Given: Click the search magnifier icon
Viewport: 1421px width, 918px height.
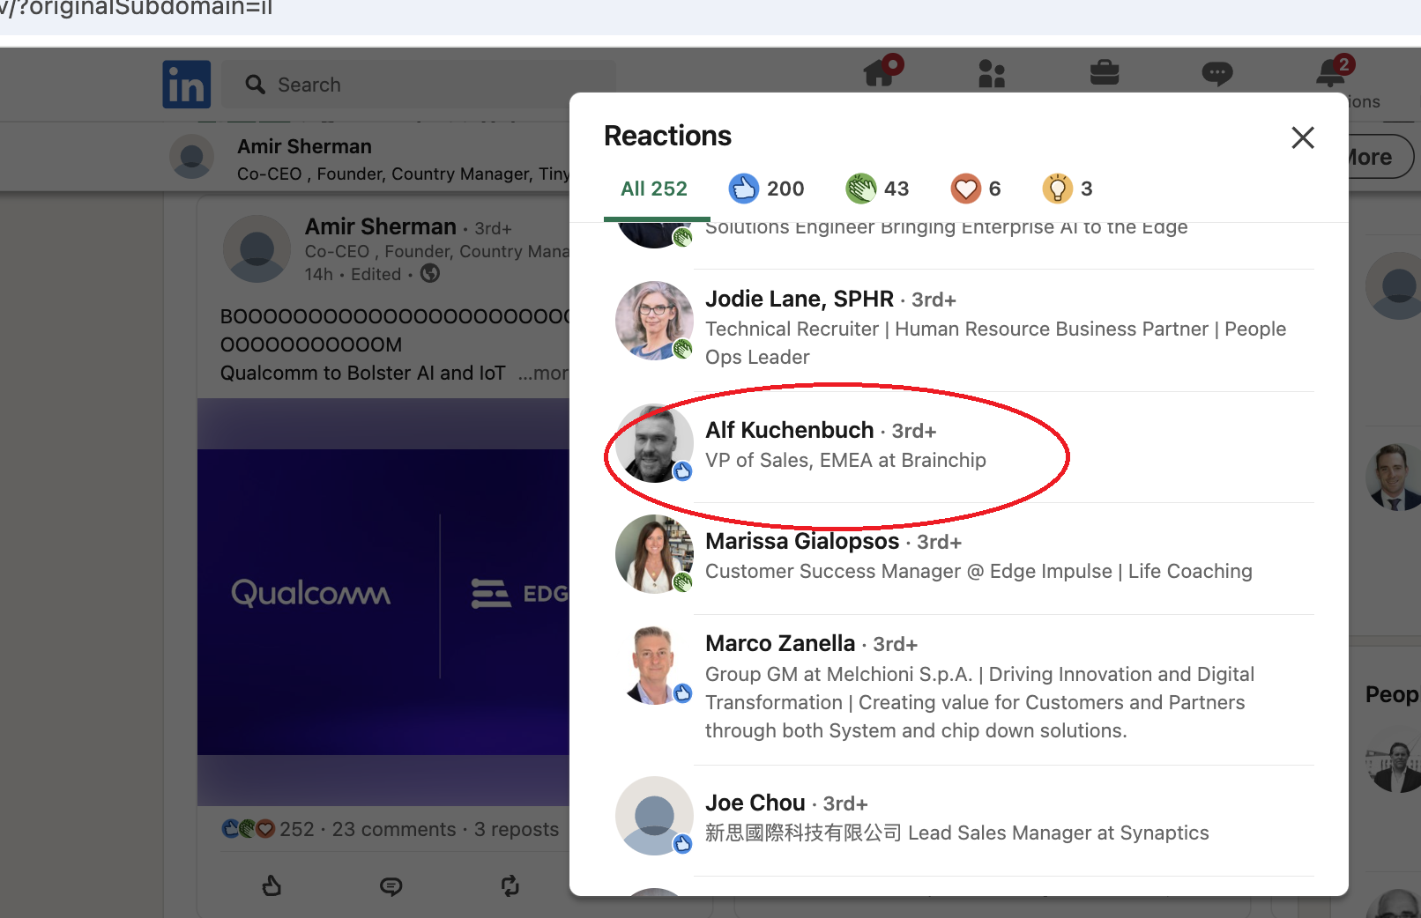Looking at the screenshot, I should coord(256,85).
